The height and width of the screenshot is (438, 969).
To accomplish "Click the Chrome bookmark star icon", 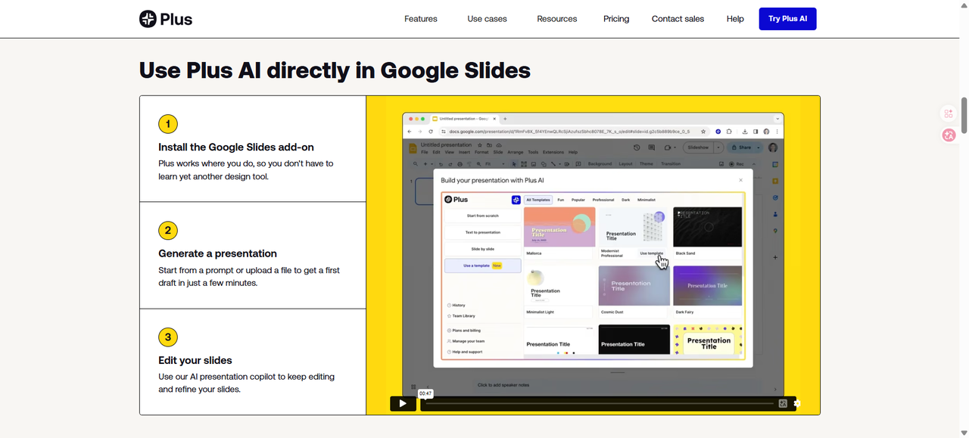I will coord(703,132).
